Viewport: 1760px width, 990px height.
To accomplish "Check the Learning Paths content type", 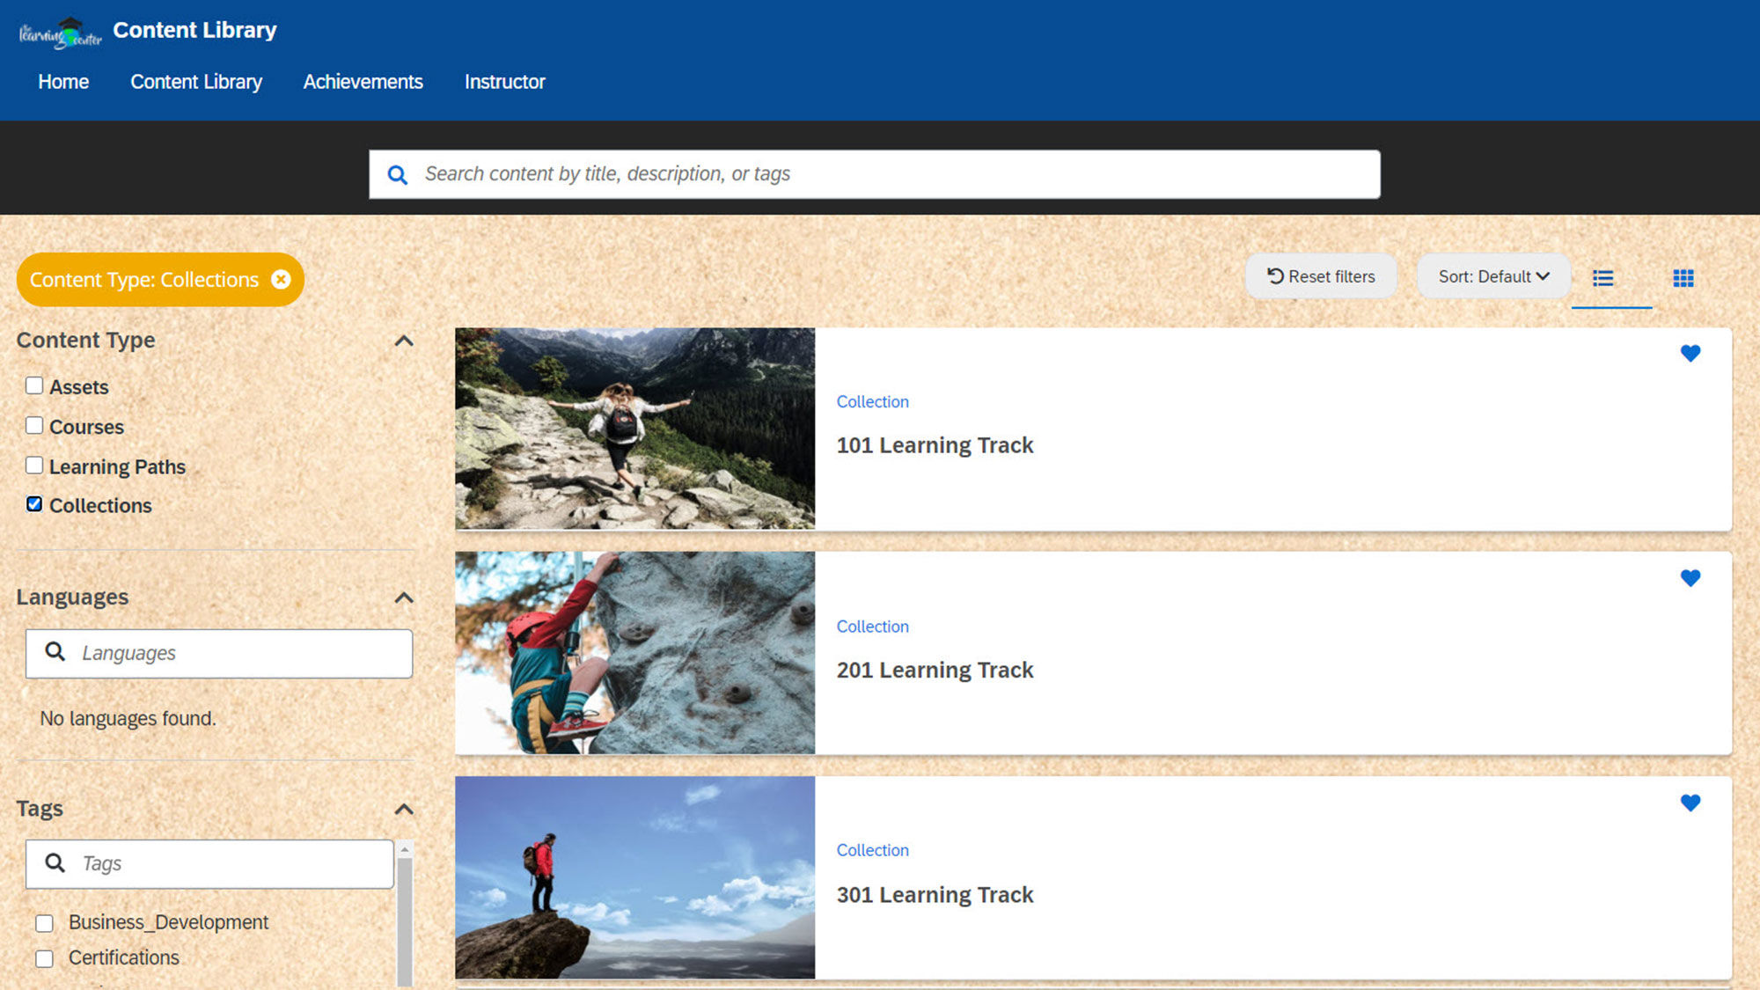I will 34,466.
